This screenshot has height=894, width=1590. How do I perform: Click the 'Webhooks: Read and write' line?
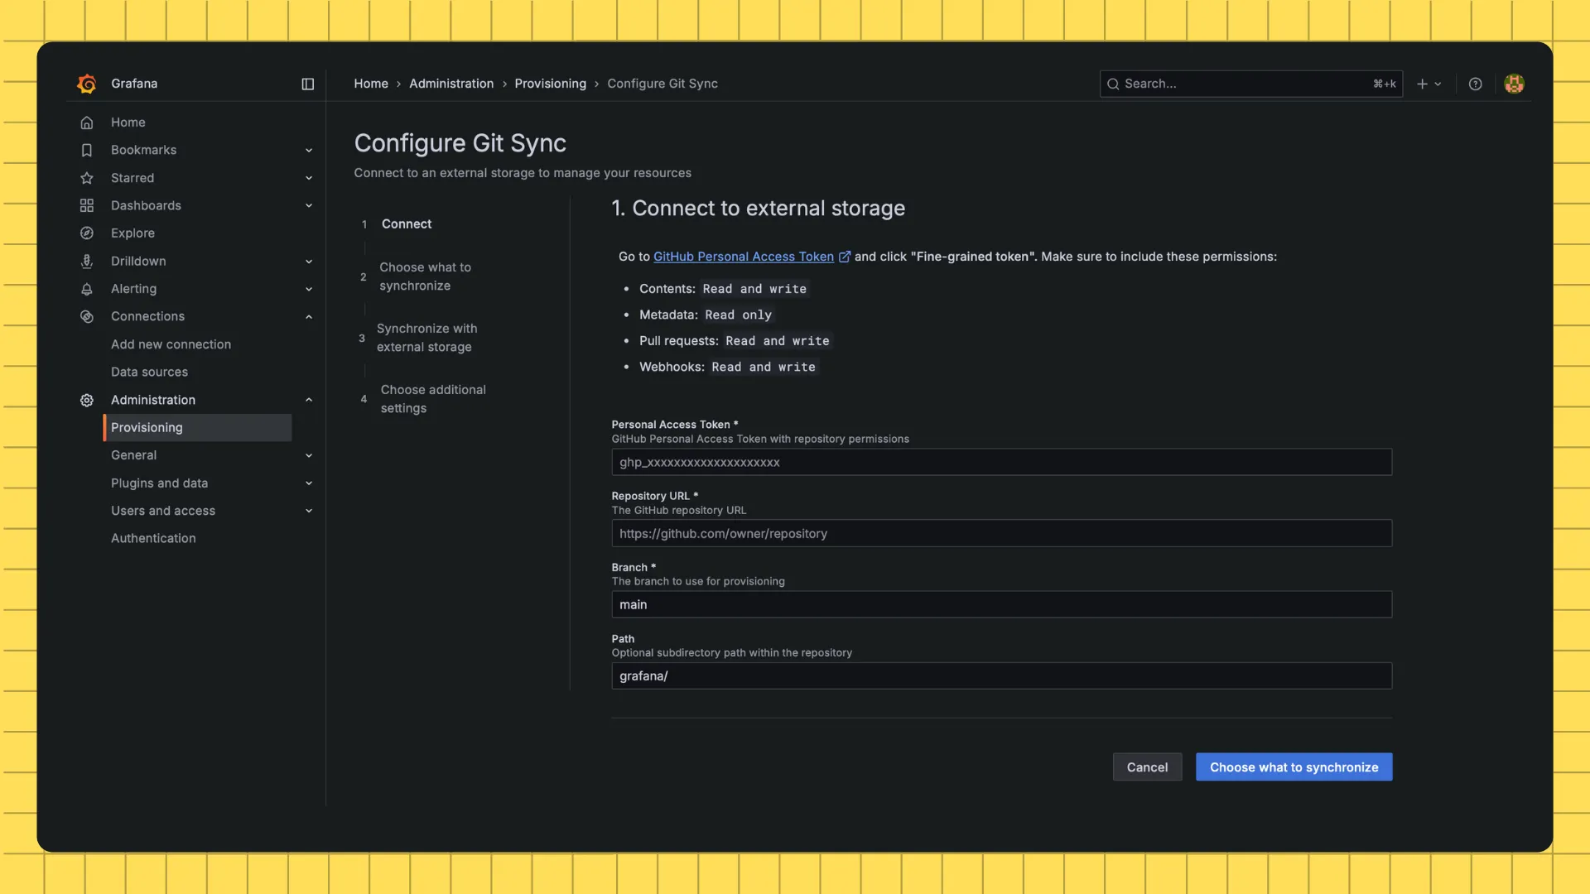point(727,367)
